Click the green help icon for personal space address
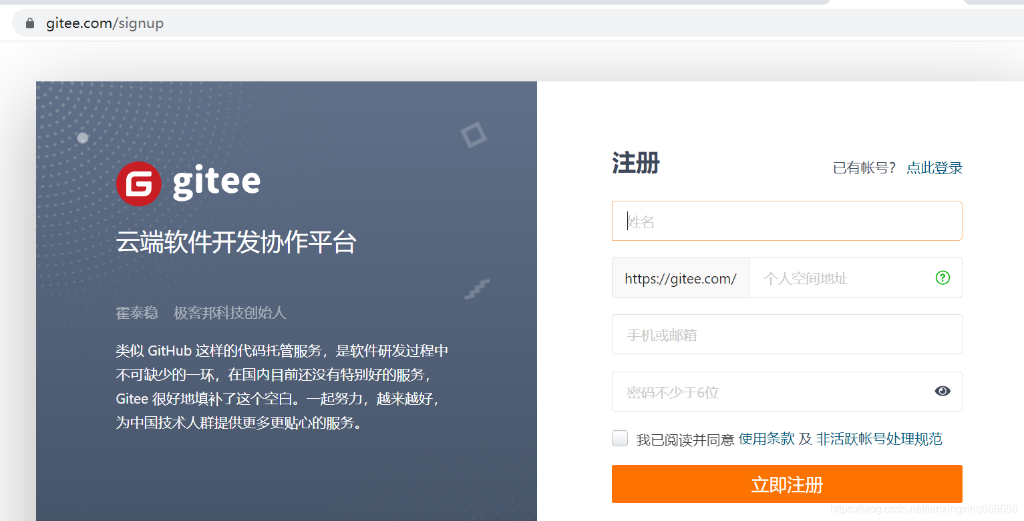The height and width of the screenshot is (521, 1024). 943,278
